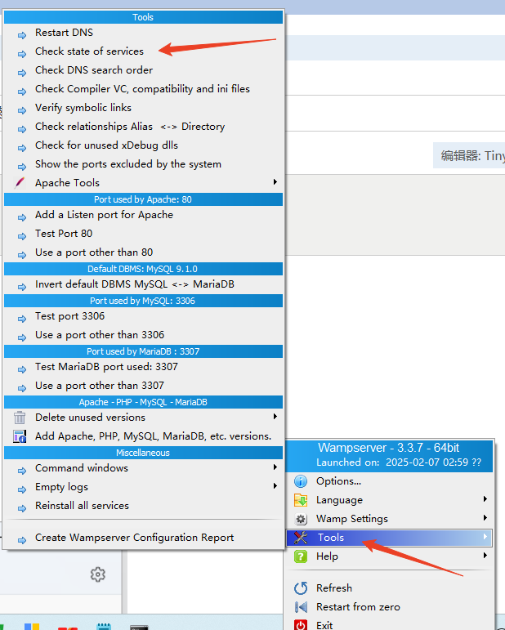Expand the Help submenu arrow
Viewport: 505px width, 630px height.
point(485,556)
